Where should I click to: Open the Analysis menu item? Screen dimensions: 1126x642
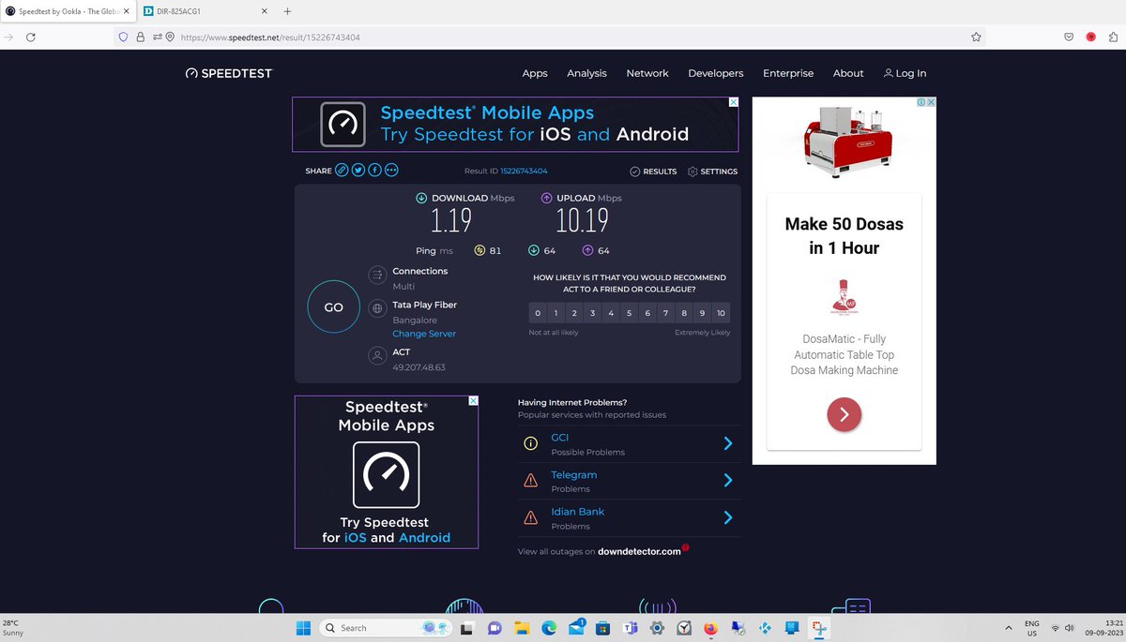[x=586, y=73]
